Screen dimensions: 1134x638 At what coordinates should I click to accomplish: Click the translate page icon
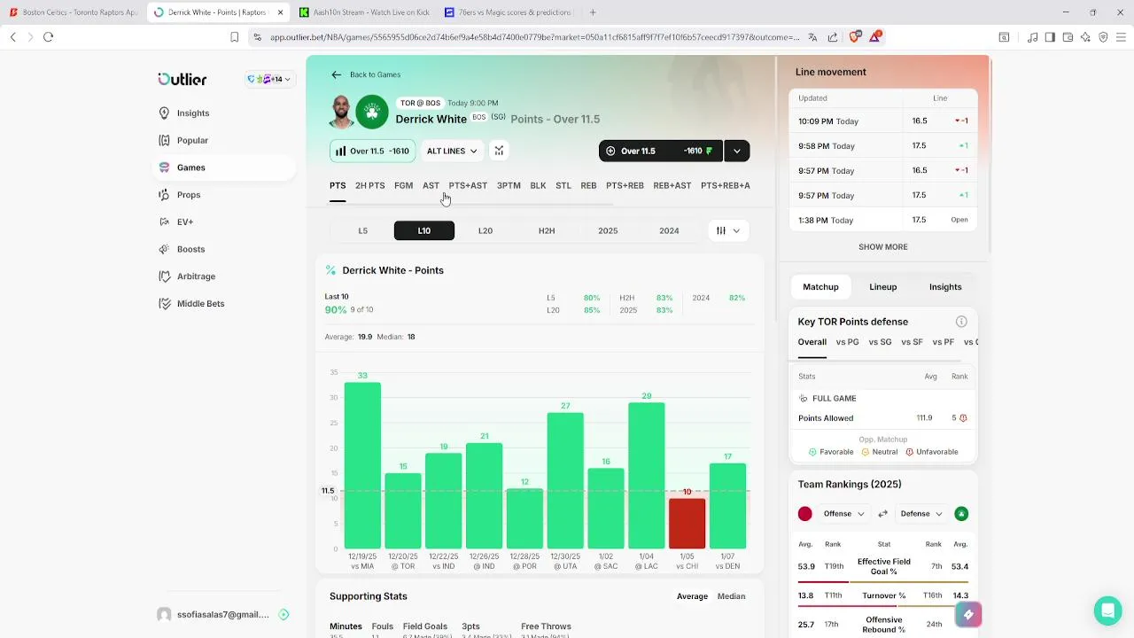point(812,37)
